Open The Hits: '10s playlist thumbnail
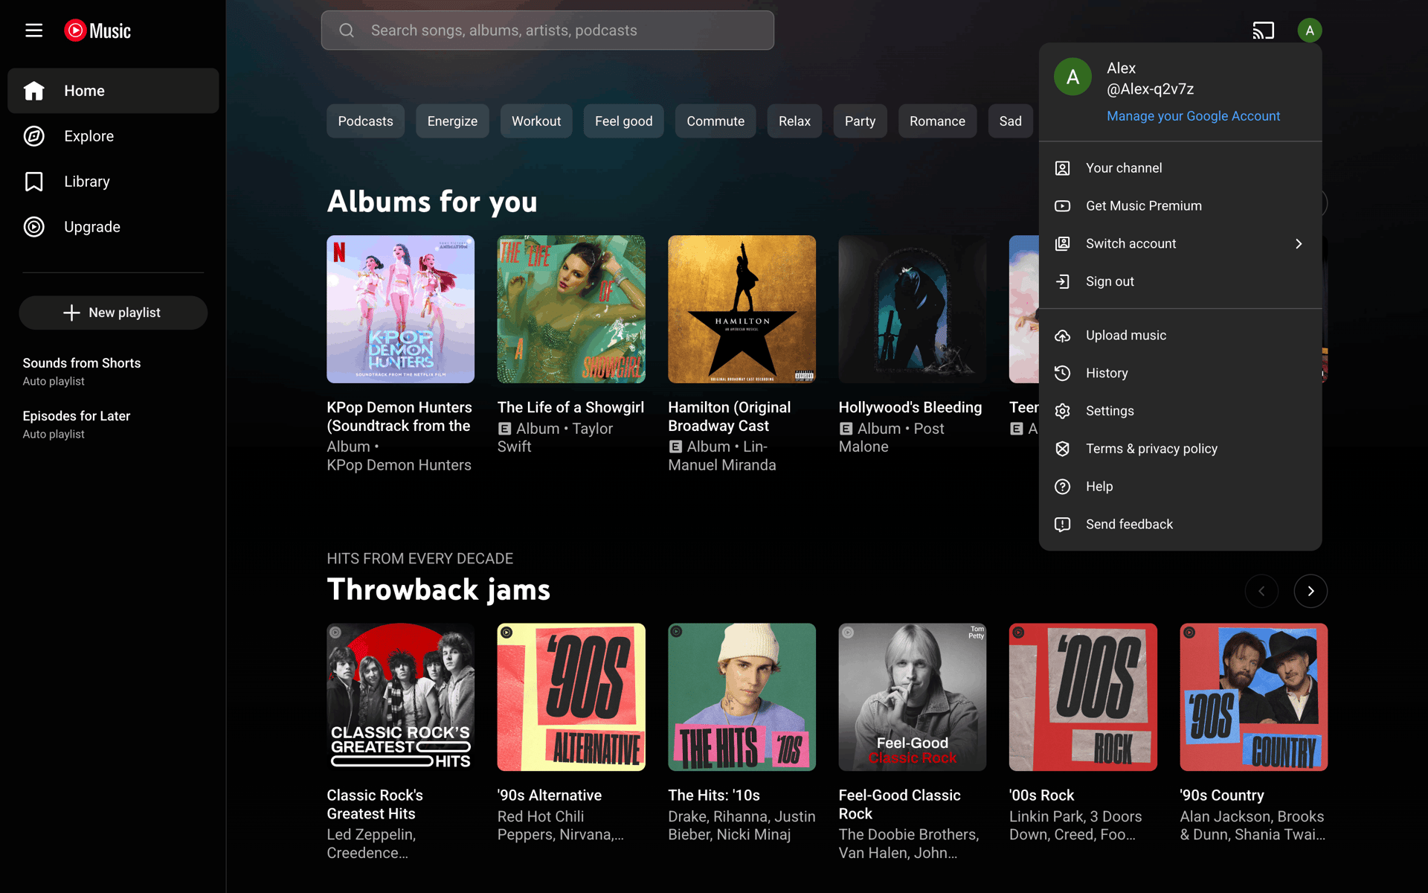 742,697
